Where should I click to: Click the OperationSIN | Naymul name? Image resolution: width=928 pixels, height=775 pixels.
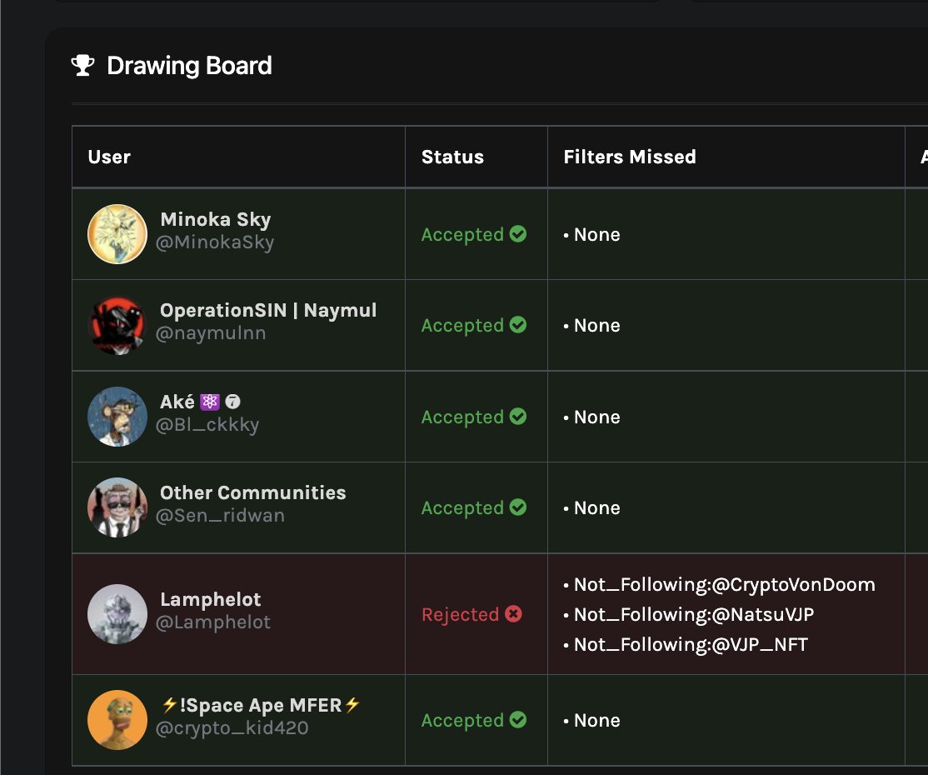point(268,310)
